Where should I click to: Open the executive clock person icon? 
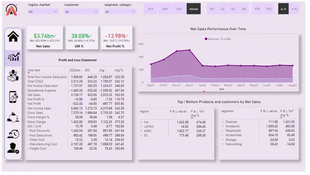click(x=13, y=134)
